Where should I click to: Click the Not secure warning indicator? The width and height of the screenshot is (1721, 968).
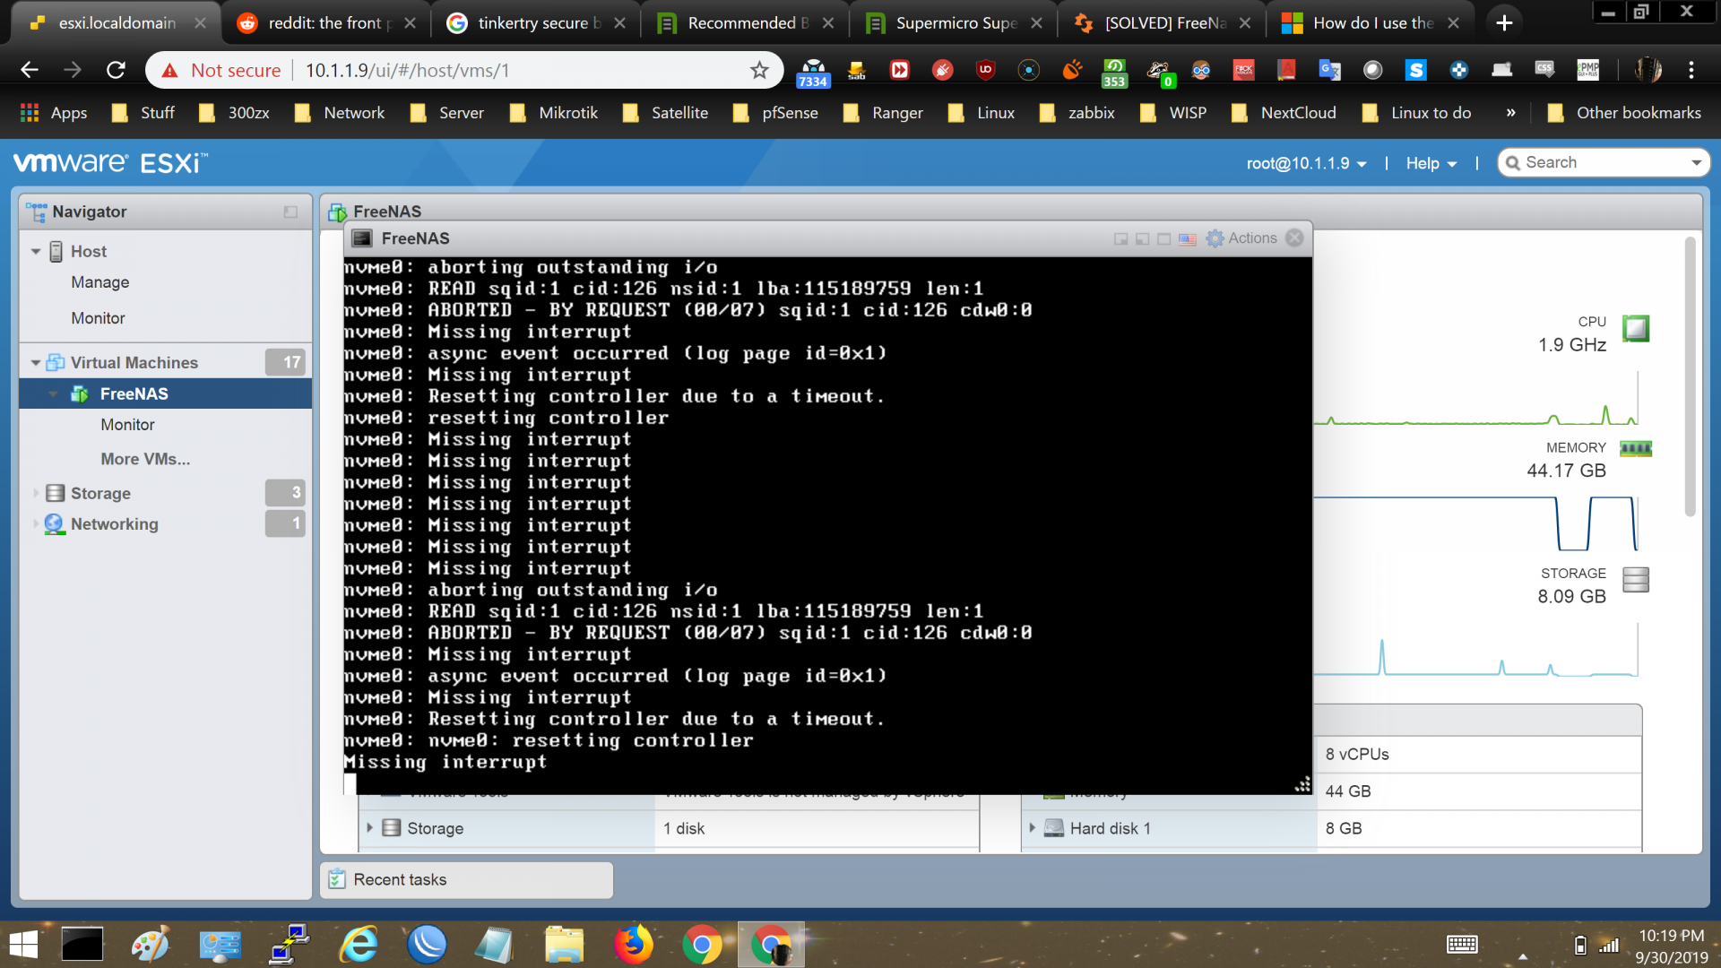click(221, 71)
